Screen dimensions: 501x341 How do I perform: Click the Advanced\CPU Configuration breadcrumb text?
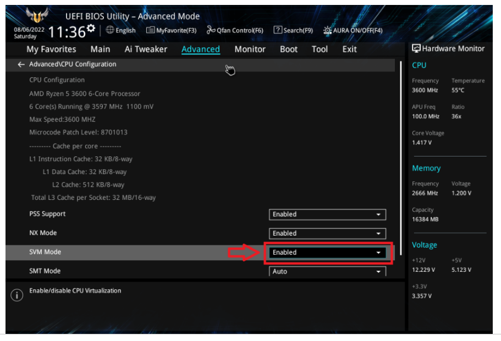tap(73, 64)
